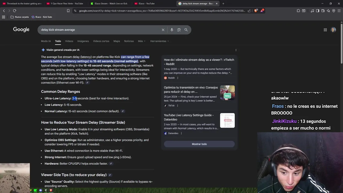343x193 pixels.
Task: Open the Reddit result's three-dot menu
Action: coord(177,78)
